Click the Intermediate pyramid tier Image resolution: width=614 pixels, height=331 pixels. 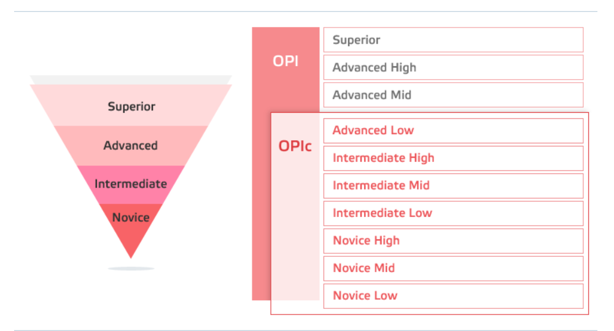[x=131, y=185]
